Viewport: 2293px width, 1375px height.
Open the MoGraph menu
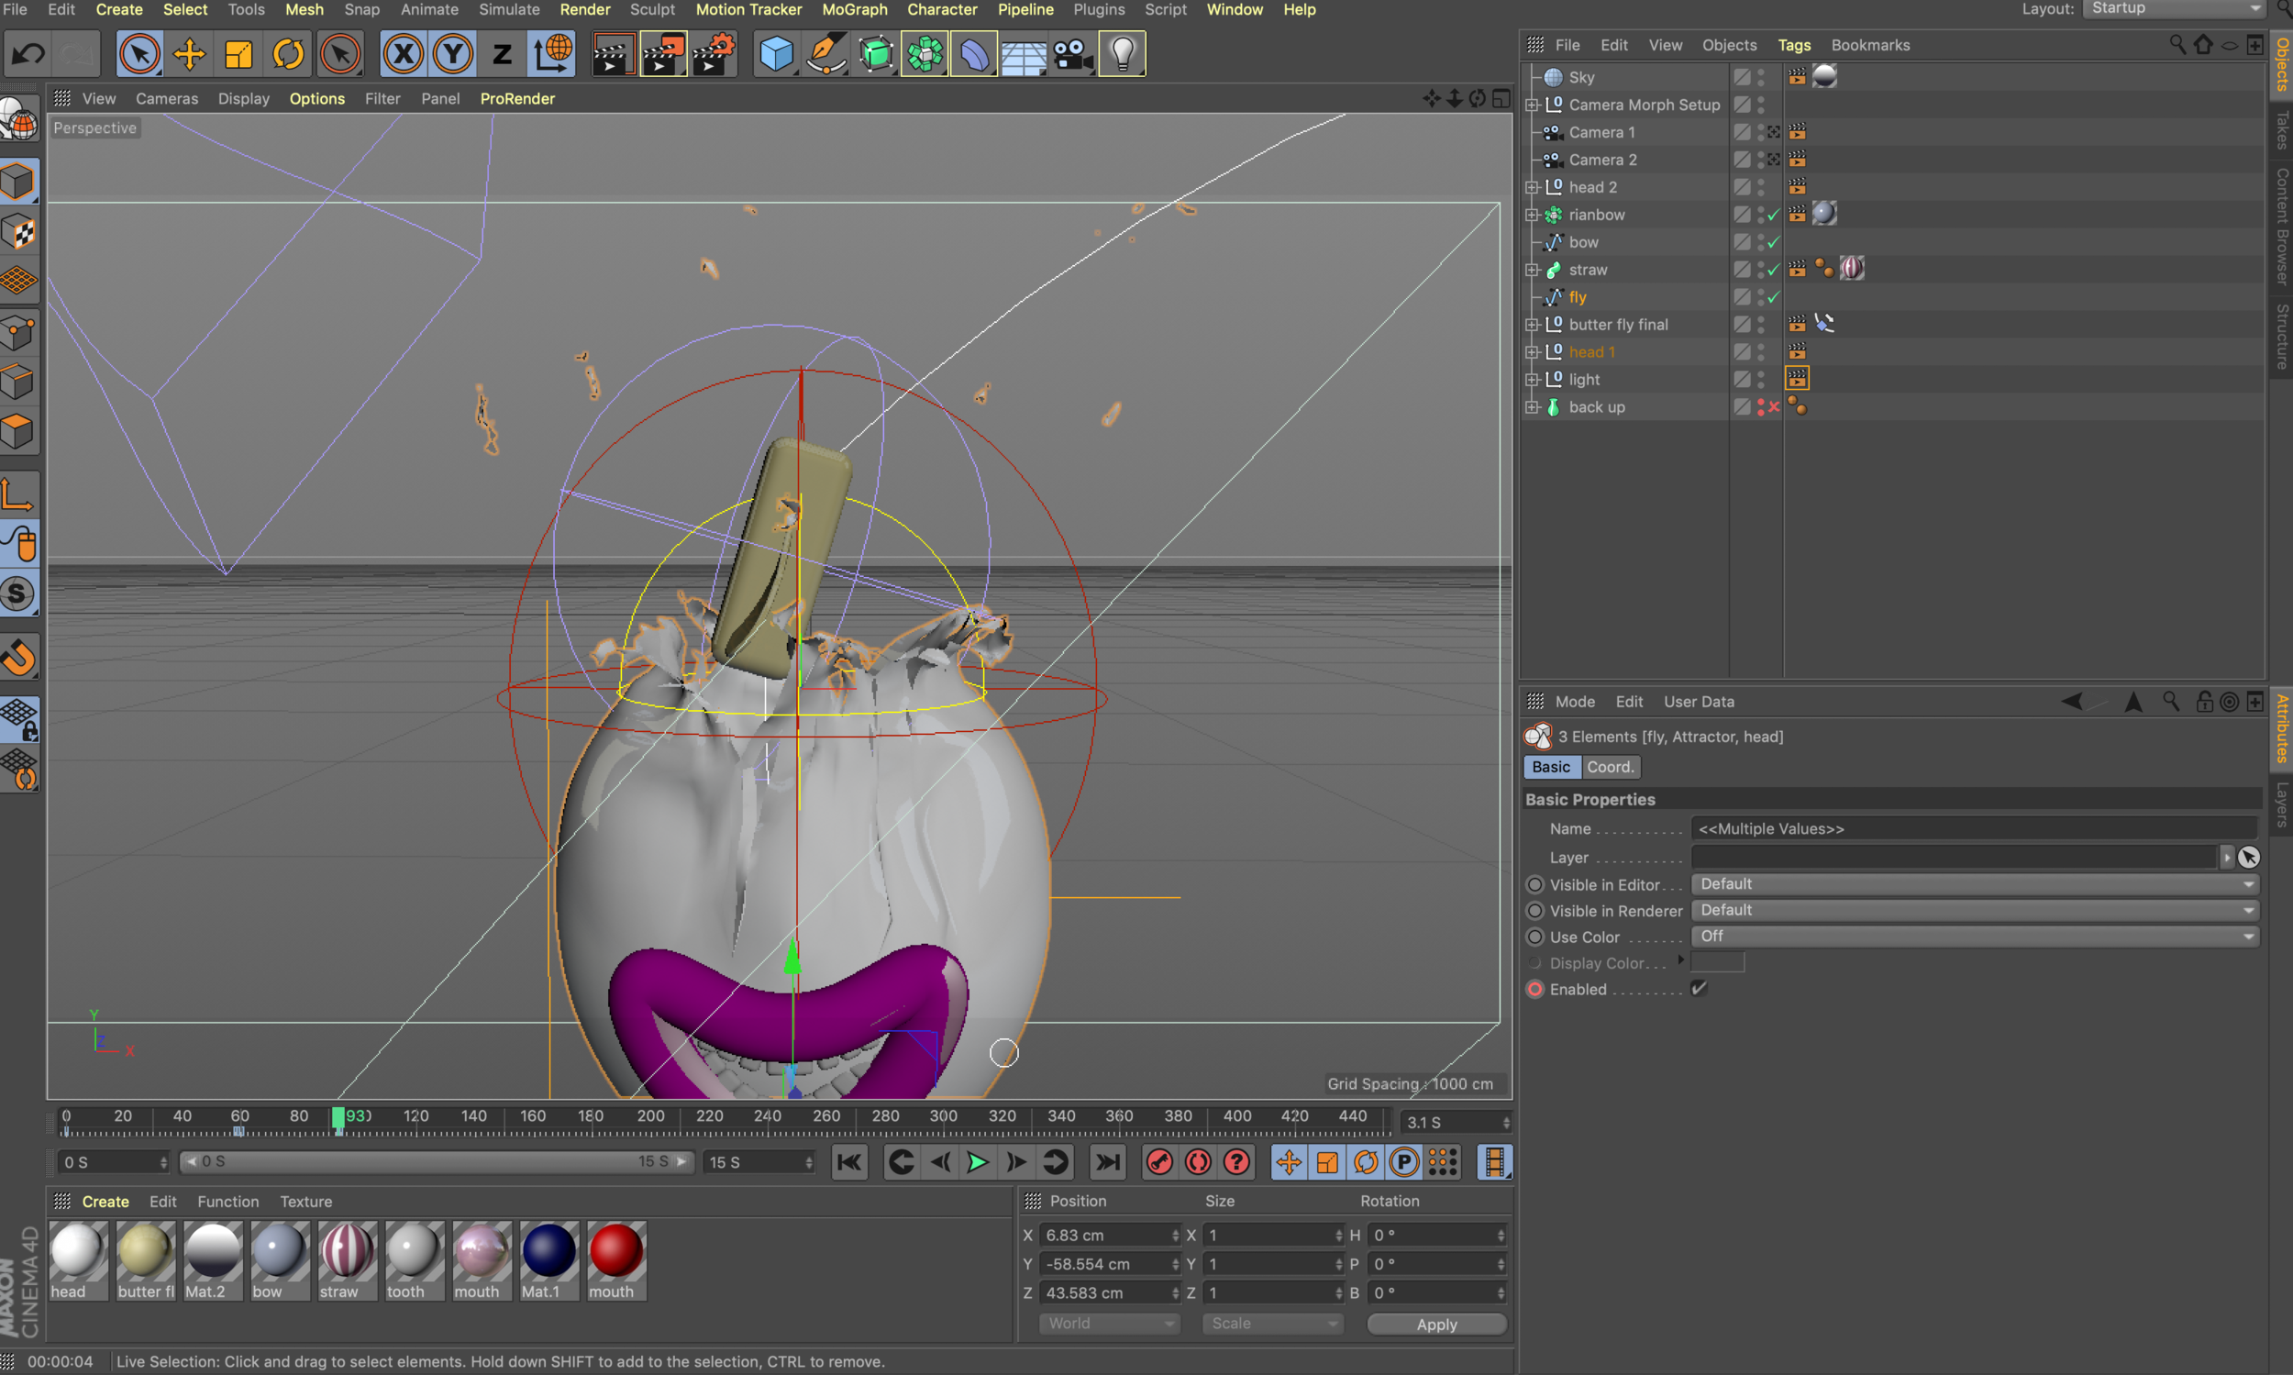[854, 9]
